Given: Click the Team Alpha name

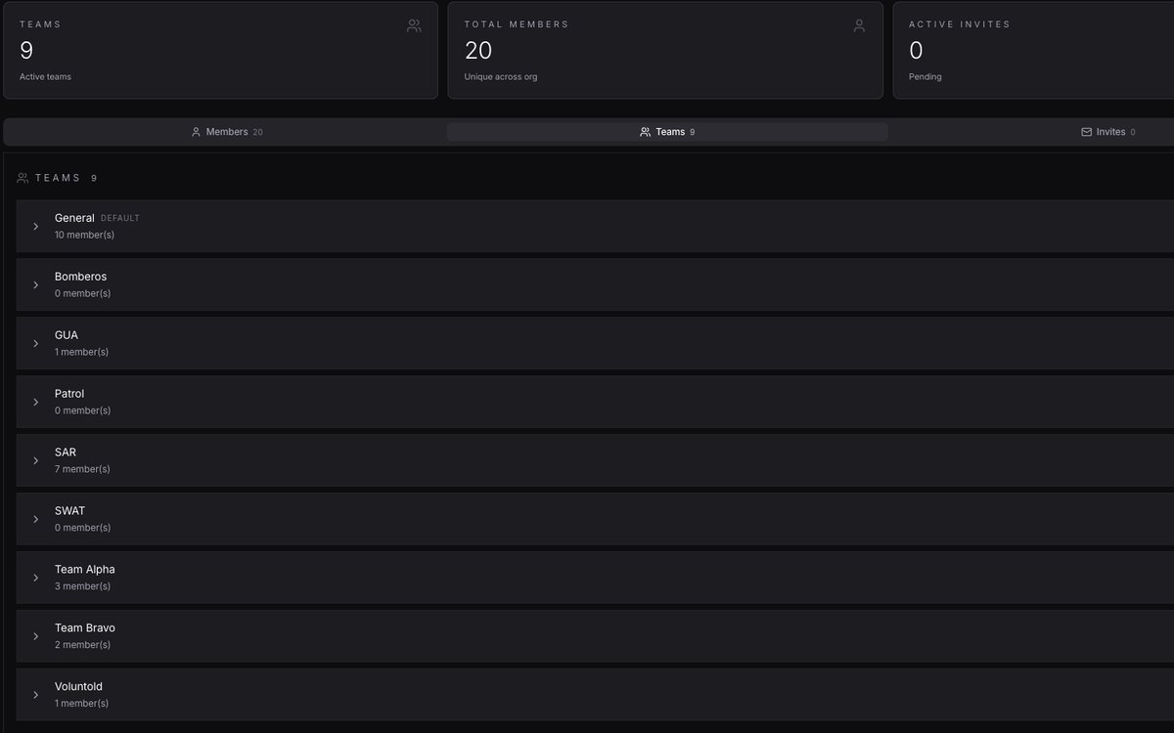Looking at the screenshot, I should click(85, 570).
